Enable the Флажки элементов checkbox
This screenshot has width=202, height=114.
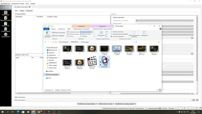(111, 32)
